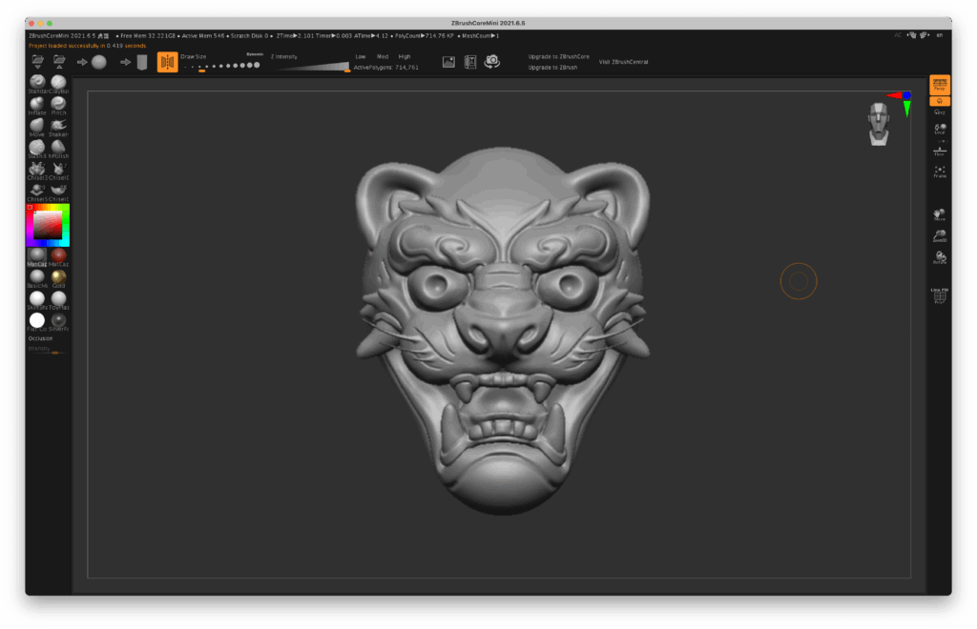Apply the SkinShade material

(x=37, y=300)
